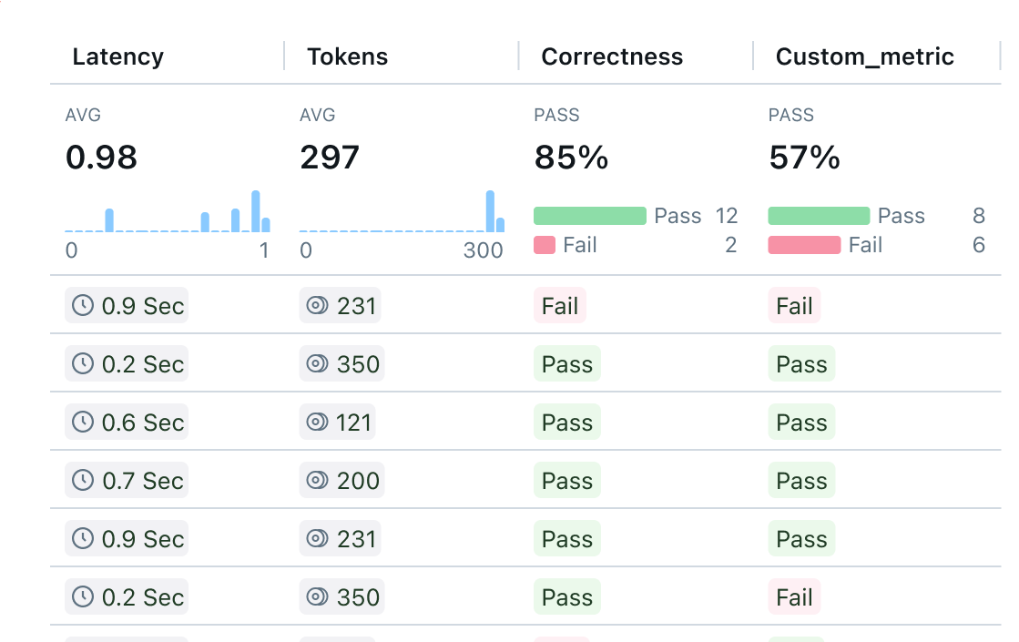Click the token gauge icon next to 200
The image size is (1019, 642).
[316, 480]
